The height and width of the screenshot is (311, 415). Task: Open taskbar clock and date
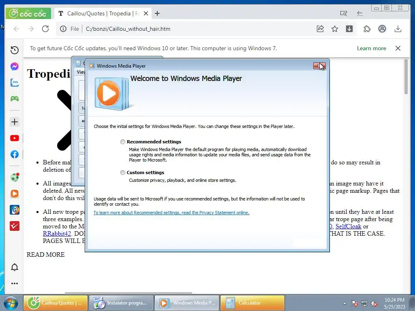394,303
